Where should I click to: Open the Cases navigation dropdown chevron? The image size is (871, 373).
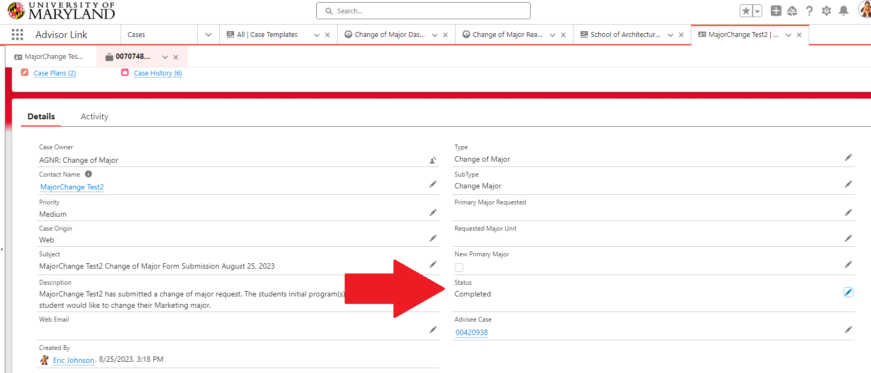(x=209, y=35)
